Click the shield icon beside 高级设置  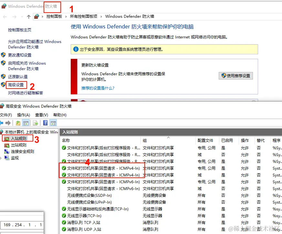3,84
